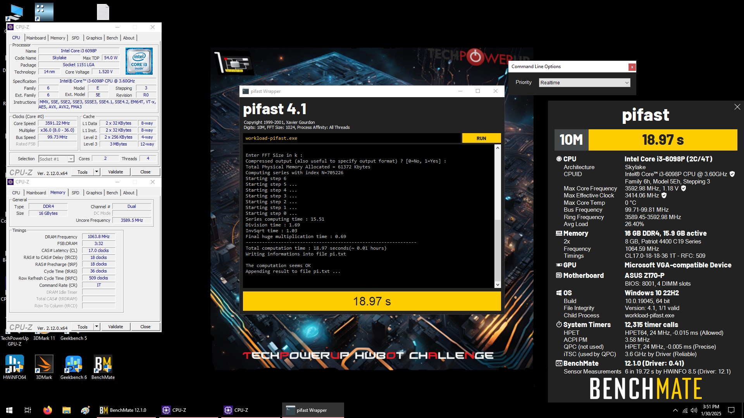Click the Motherboard icon in BenchMate panel

[x=559, y=276]
